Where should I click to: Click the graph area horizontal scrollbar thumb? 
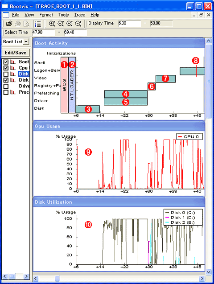(x=58, y=278)
